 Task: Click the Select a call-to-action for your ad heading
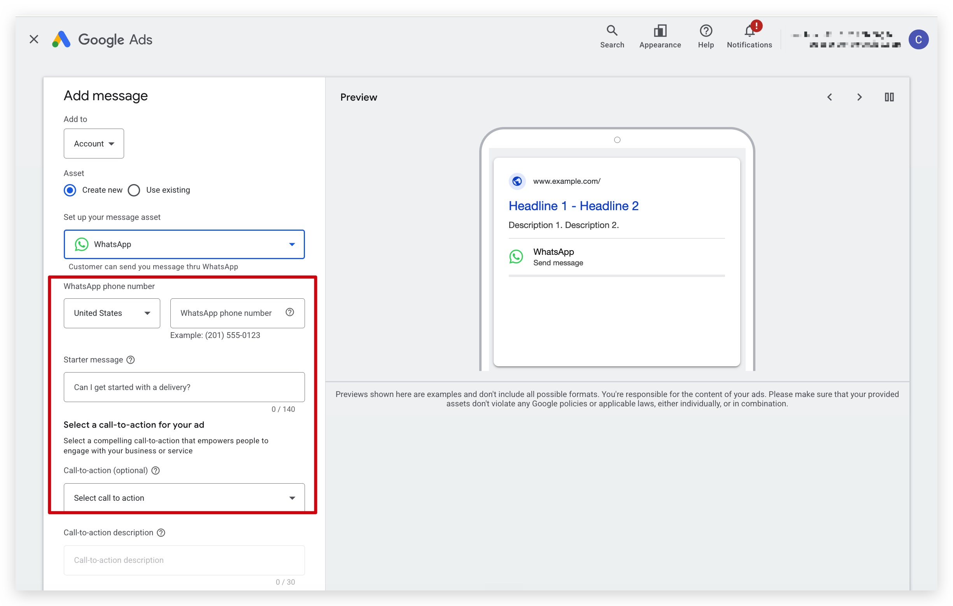tap(134, 425)
